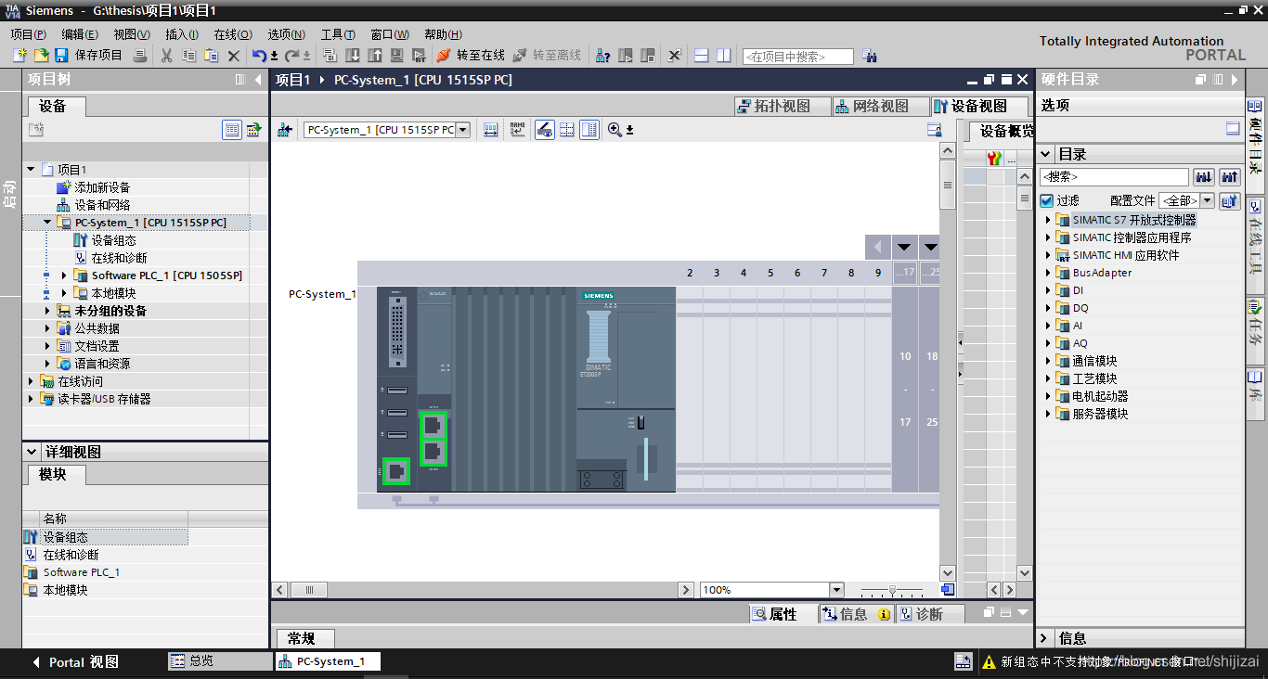Toggle the show address labels icon
The image size is (1268, 679).
pos(517,130)
